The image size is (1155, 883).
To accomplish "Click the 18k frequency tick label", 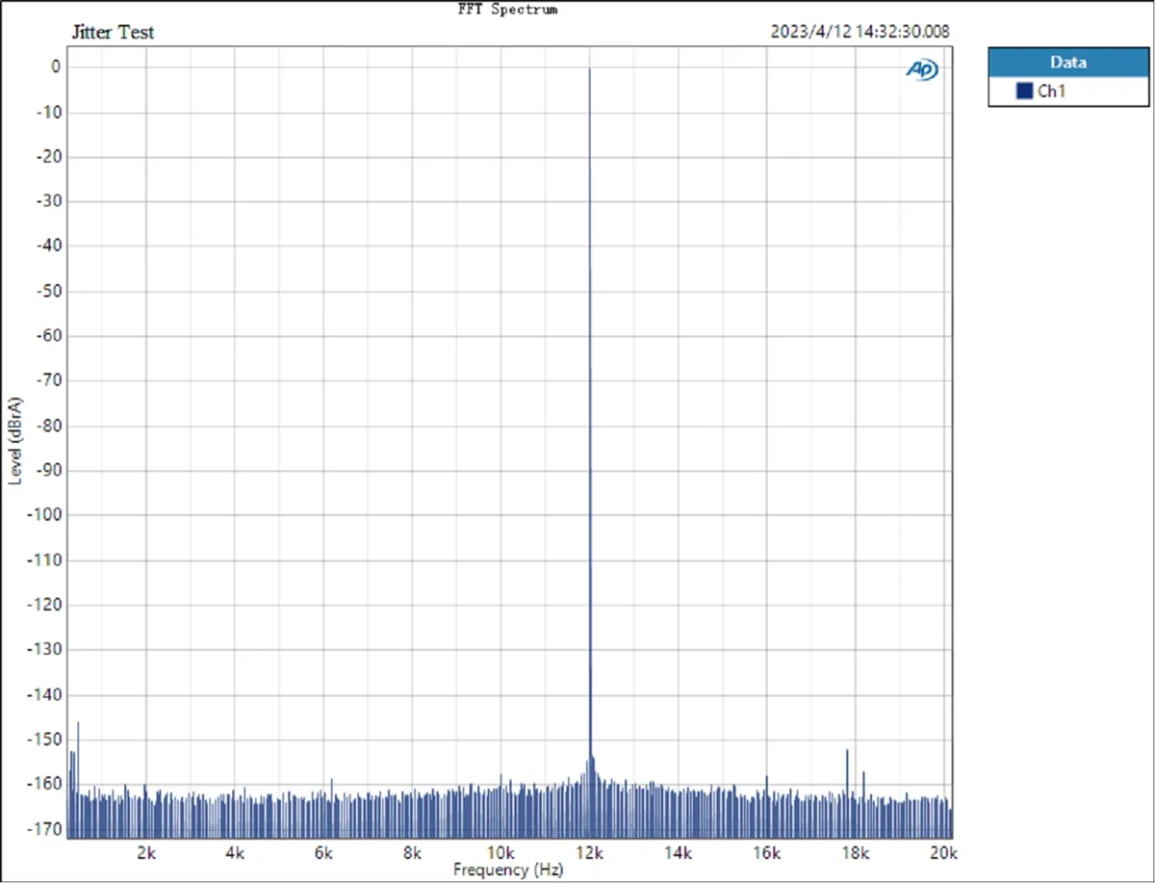I will point(855,852).
